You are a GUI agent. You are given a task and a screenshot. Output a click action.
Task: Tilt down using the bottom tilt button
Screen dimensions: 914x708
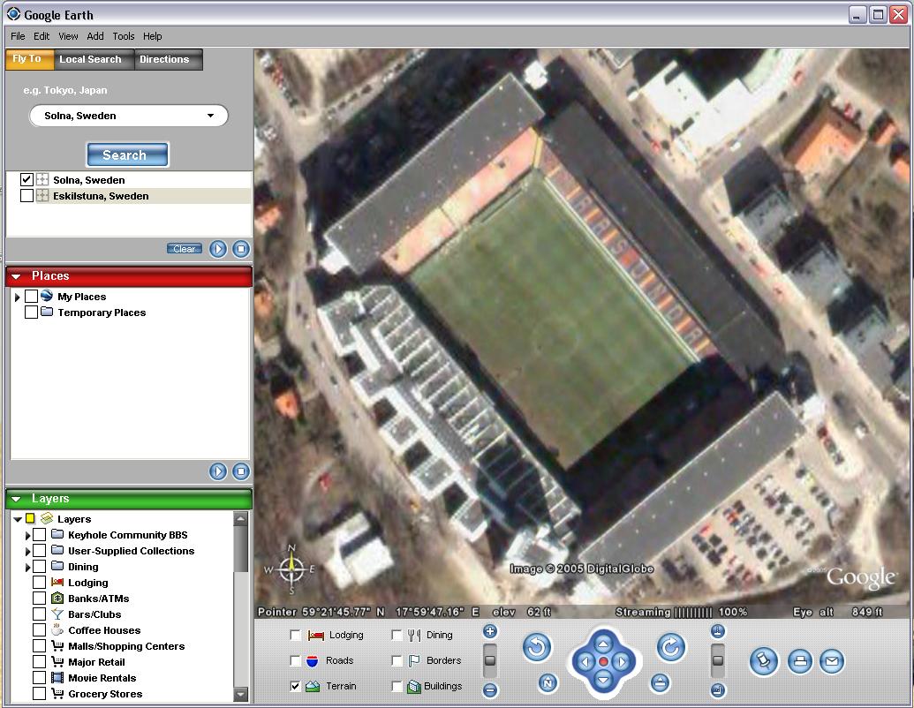[x=718, y=690]
